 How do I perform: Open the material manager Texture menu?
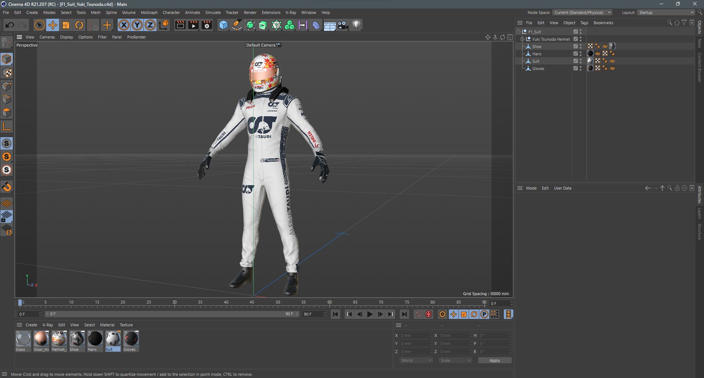coord(126,325)
